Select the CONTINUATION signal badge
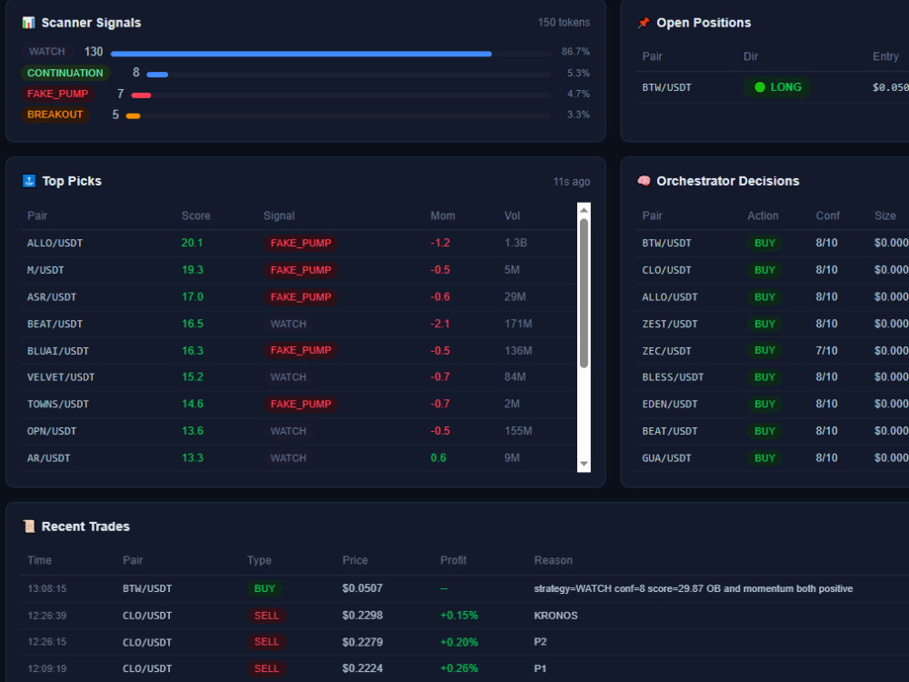This screenshot has height=682, width=909. point(65,73)
